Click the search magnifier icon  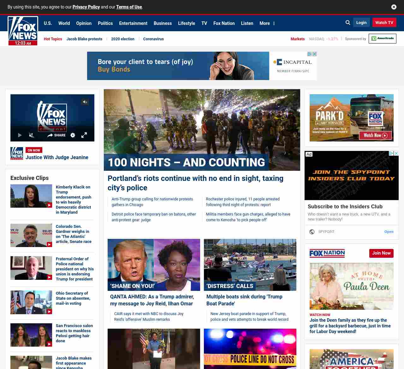point(348,23)
